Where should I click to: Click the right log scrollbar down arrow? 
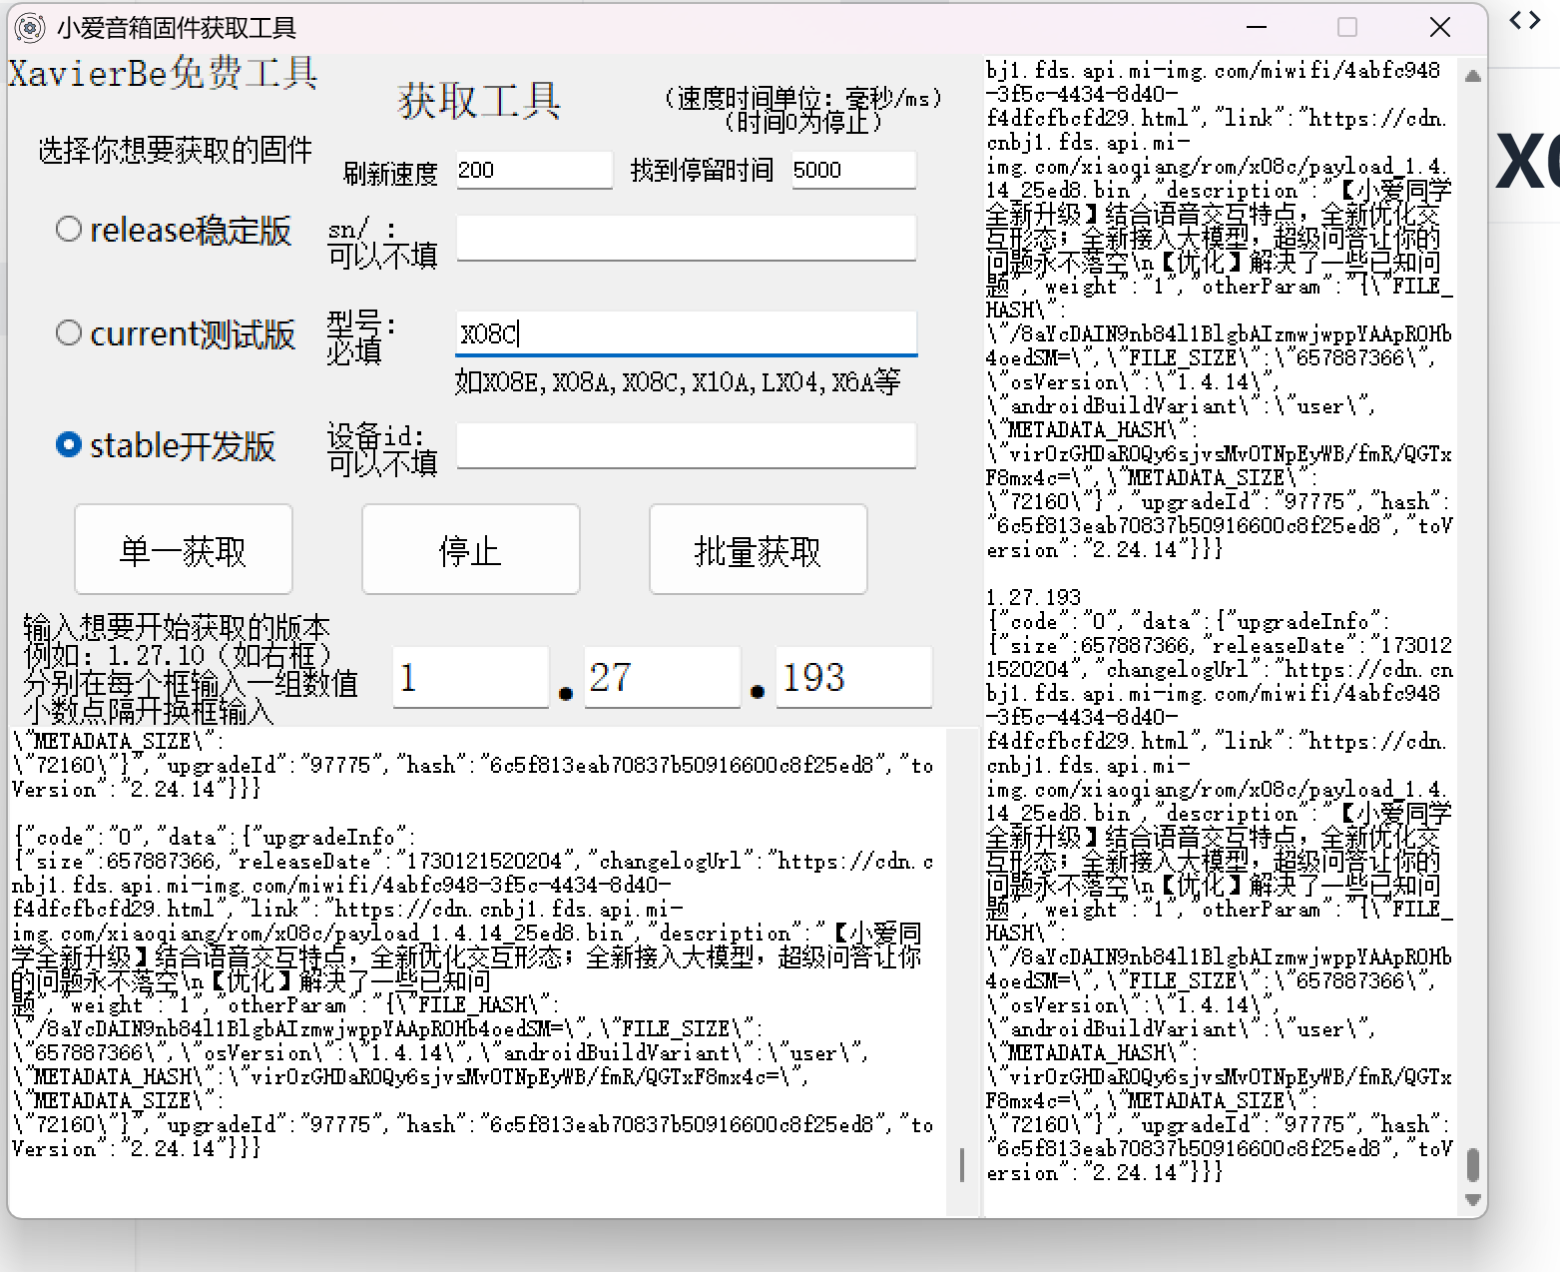(x=1472, y=1200)
